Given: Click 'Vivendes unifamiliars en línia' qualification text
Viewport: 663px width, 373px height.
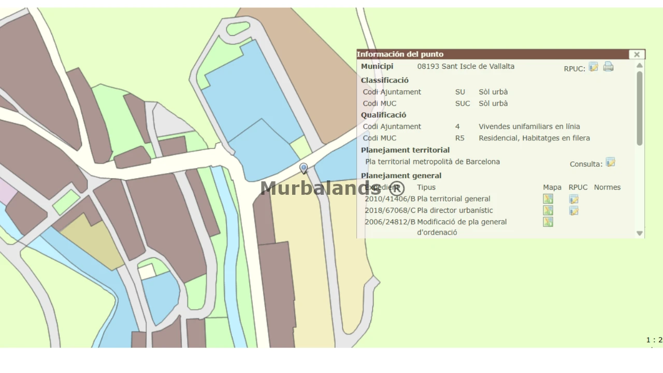Looking at the screenshot, I should coord(529,126).
